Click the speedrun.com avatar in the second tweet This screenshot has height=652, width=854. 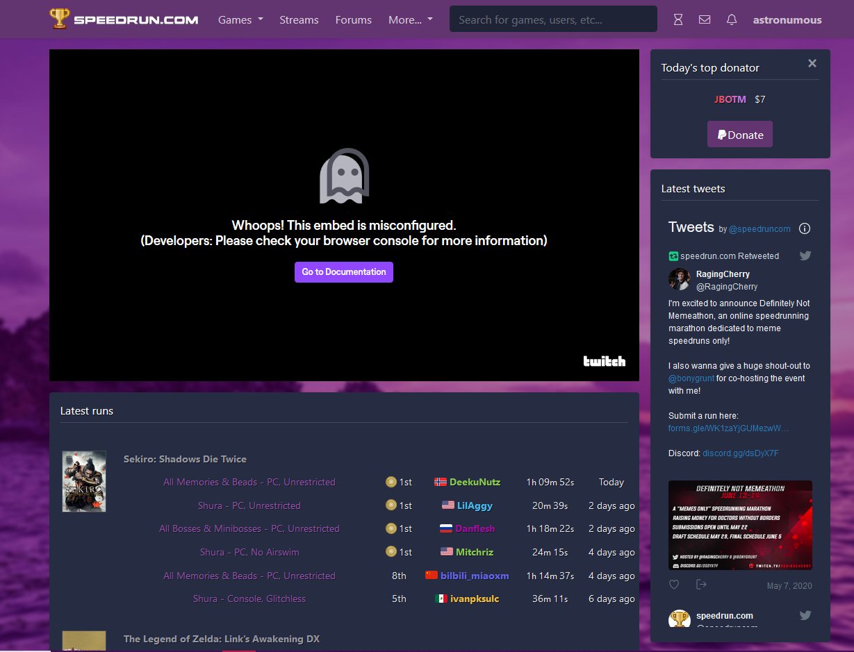pos(679,619)
